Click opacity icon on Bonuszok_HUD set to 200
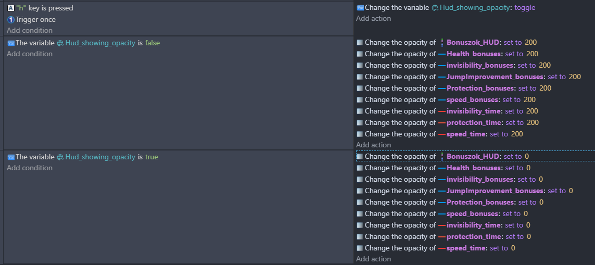The width and height of the screenshot is (595, 265). point(360,43)
